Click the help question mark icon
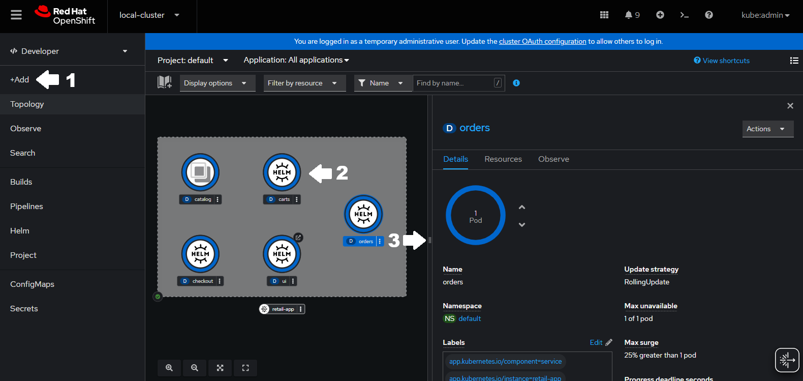The width and height of the screenshot is (803, 381). [708, 15]
